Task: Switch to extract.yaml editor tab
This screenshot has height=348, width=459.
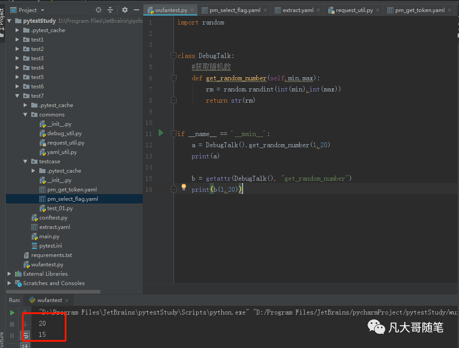Action: click(x=298, y=10)
